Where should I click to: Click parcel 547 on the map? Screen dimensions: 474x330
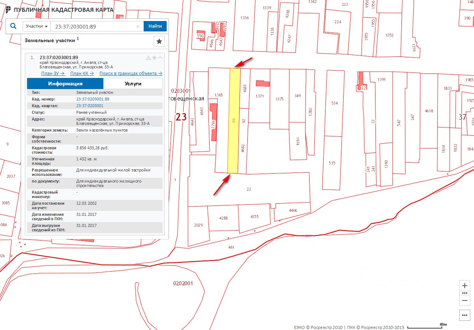tap(399, 122)
